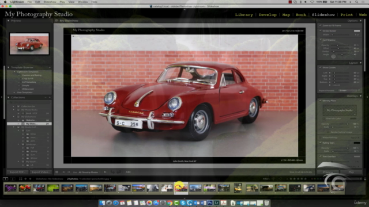Collapse the Layout panel

point(360,63)
